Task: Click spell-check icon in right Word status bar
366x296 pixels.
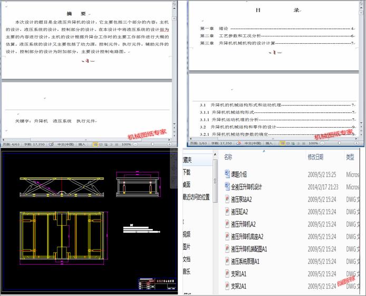Action: pyautogui.click(x=238, y=143)
